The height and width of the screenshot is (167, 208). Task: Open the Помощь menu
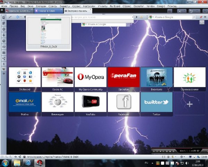click(x=172, y=6)
